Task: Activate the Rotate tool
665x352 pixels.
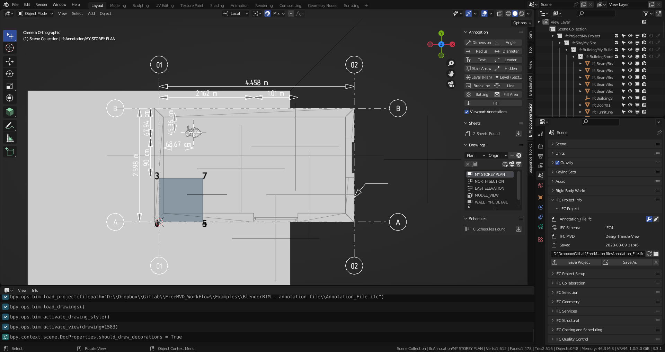Action: point(10,73)
